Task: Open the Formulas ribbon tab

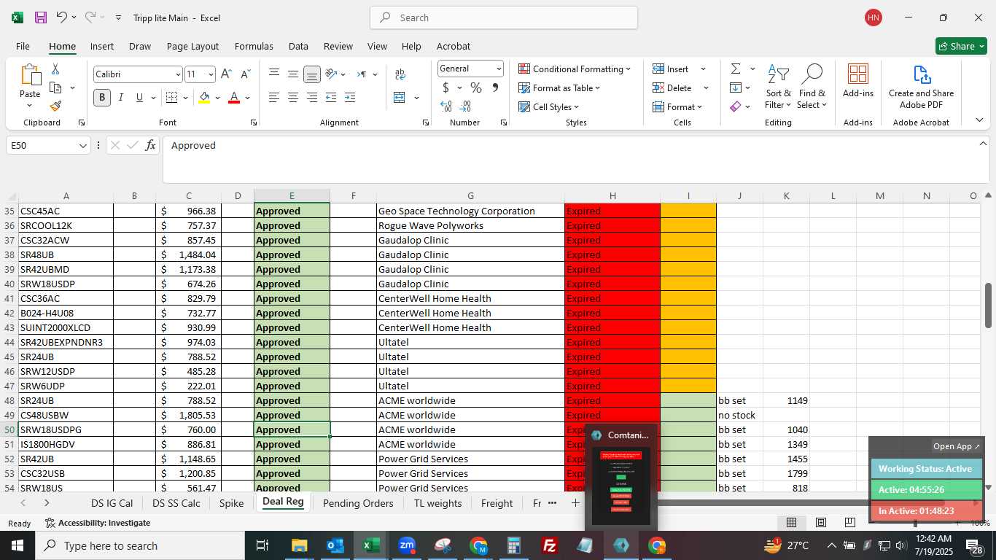Action: (254, 46)
